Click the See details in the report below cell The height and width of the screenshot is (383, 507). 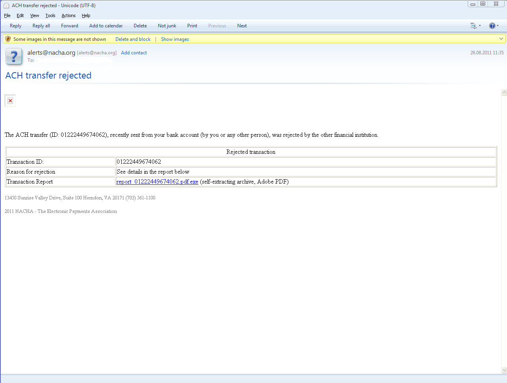[x=305, y=172]
